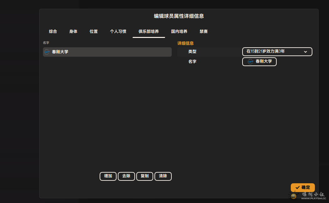Switch to the 综合 tab
Image resolution: width=329 pixels, height=203 pixels.
point(53,31)
